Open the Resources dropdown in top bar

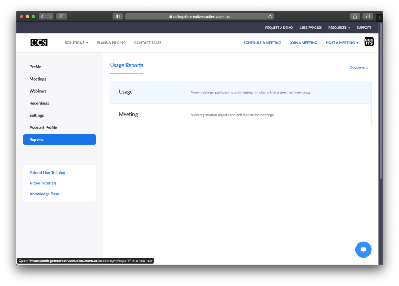click(x=339, y=28)
